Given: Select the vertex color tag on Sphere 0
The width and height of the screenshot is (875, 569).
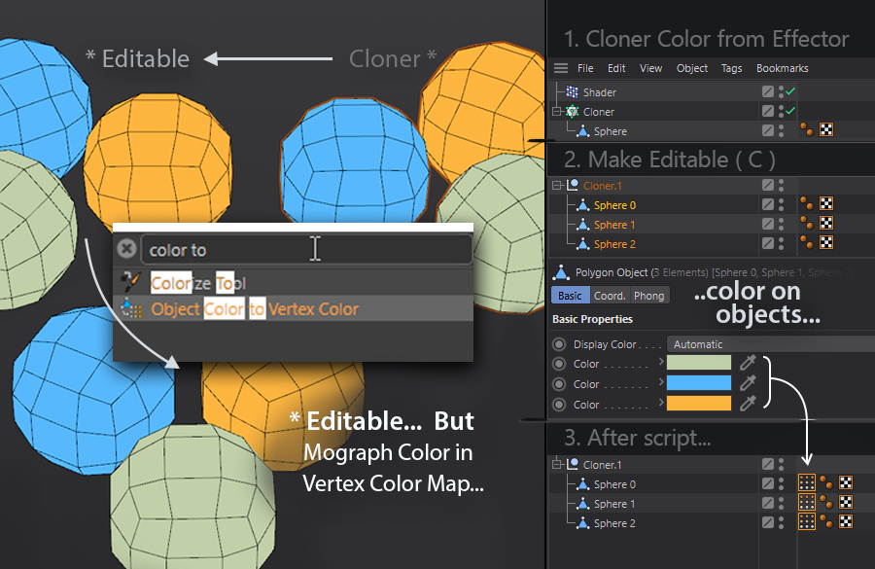Looking at the screenshot, I should (807, 482).
